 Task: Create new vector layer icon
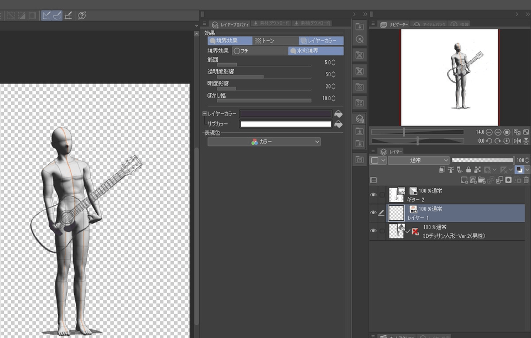tap(473, 180)
